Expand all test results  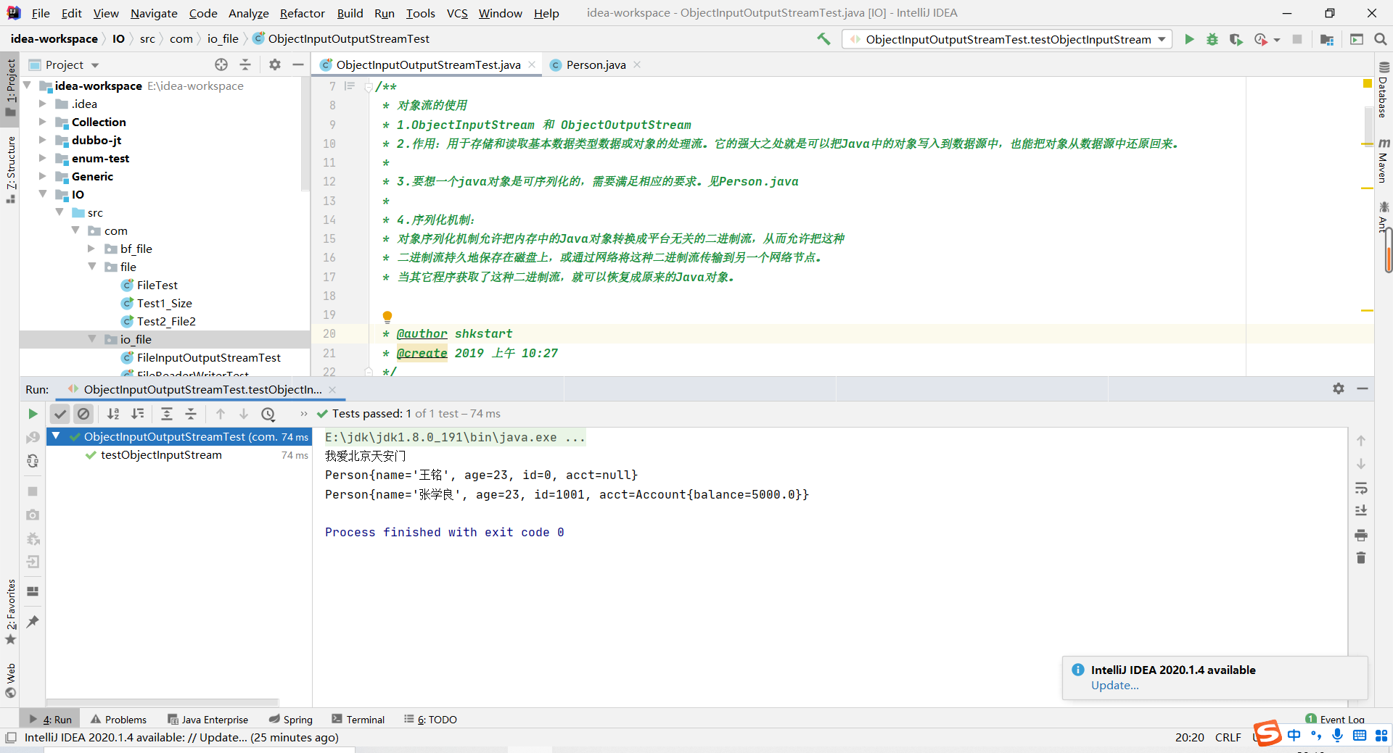click(166, 414)
